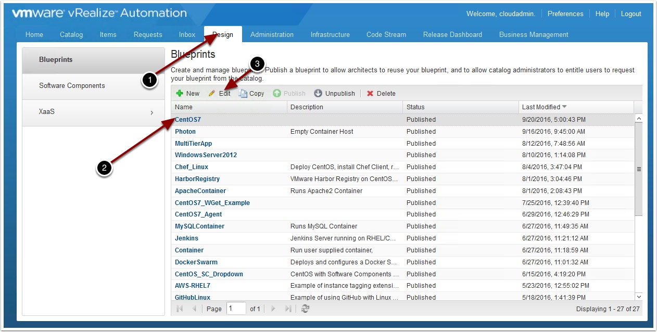Screen dimensions: 657x332
Task: Click 'Empty Container Host' description cell
Action: click(x=322, y=132)
